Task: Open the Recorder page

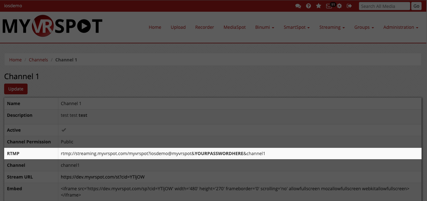Action: [205, 27]
